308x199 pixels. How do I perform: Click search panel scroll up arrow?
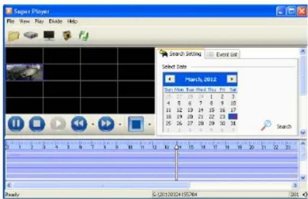[303, 51]
